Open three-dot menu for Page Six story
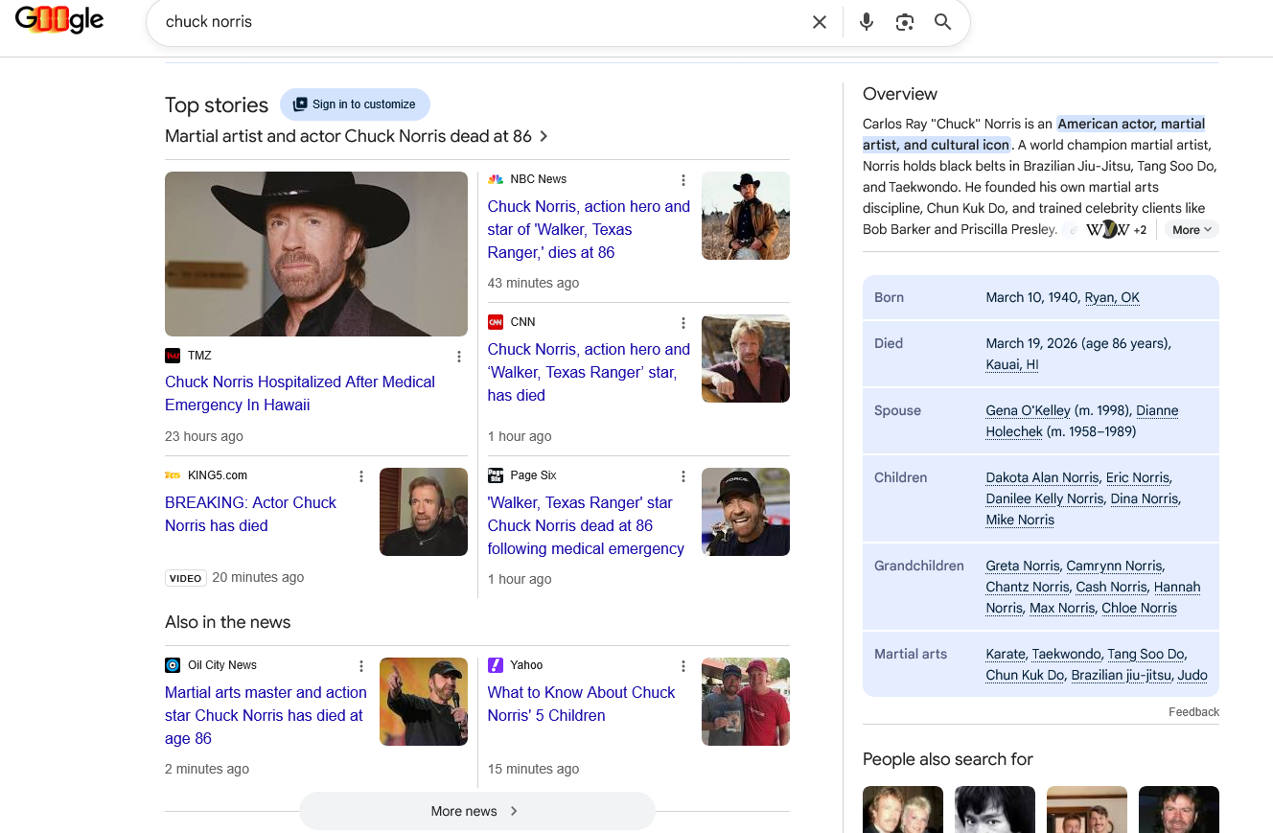1273x833 pixels. 683,476
